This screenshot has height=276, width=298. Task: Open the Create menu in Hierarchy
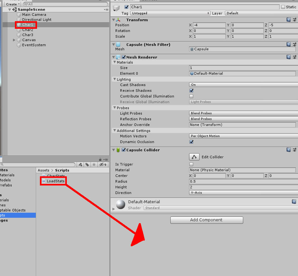[13, 4]
